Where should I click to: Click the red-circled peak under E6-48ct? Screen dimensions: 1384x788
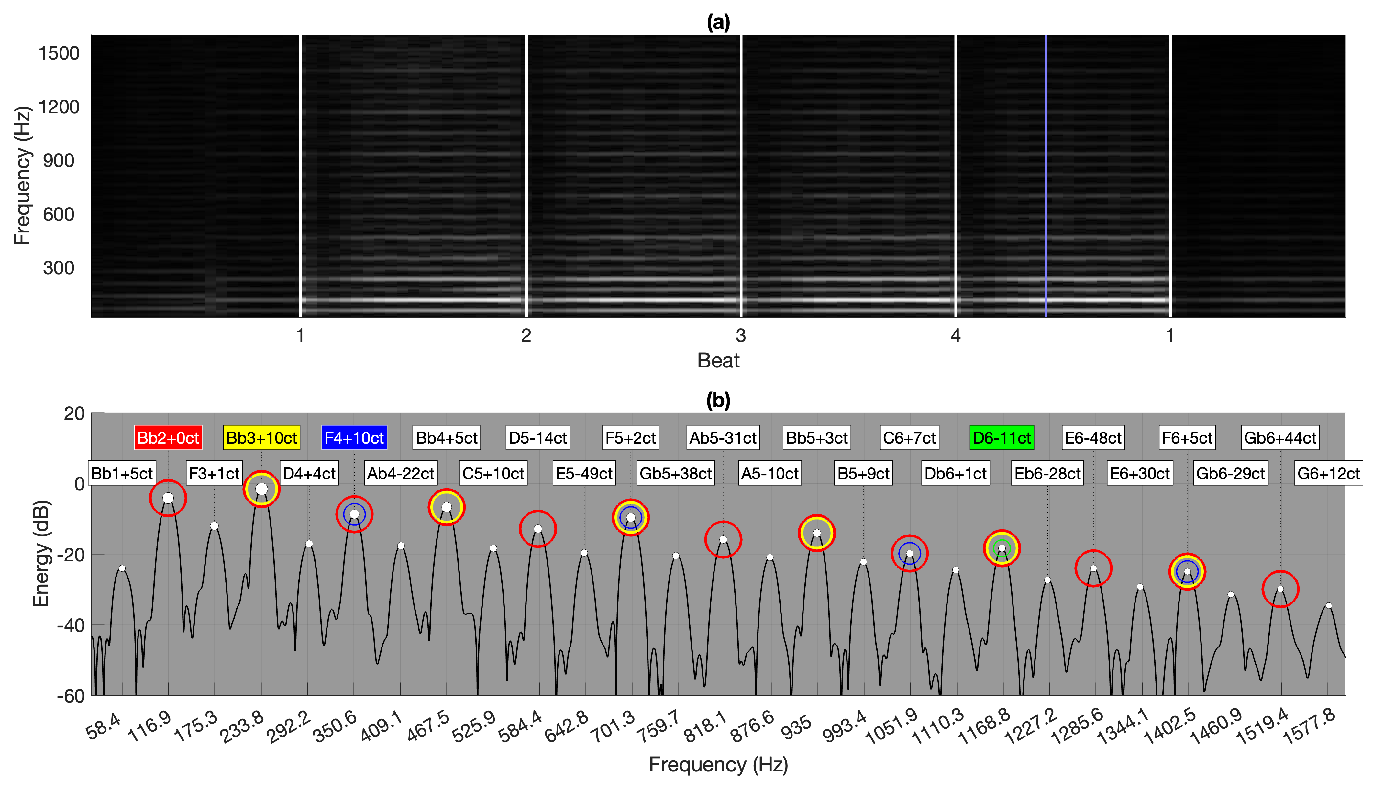tap(1093, 568)
